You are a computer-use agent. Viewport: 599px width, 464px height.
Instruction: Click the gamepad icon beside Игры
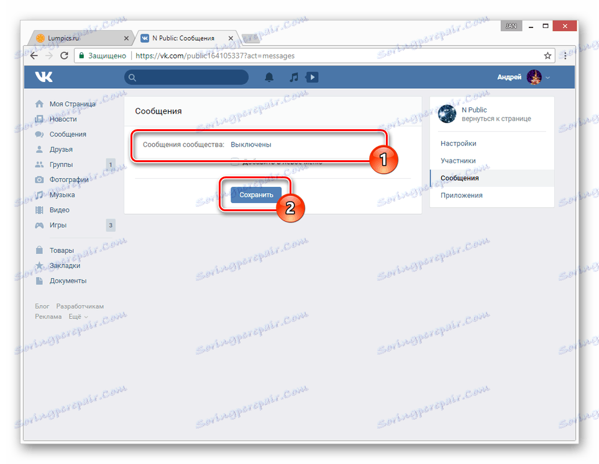click(39, 225)
